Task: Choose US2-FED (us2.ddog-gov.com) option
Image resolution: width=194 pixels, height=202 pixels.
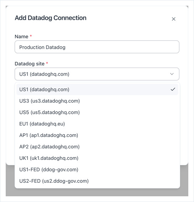Action: coord(97,181)
